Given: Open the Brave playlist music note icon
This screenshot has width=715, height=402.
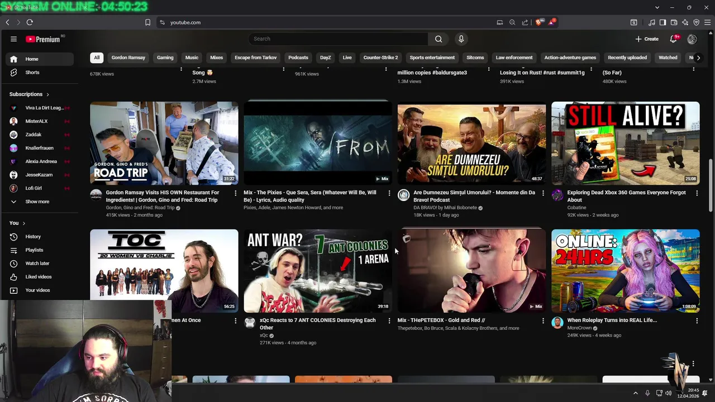Looking at the screenshot, I should point(652,22).
